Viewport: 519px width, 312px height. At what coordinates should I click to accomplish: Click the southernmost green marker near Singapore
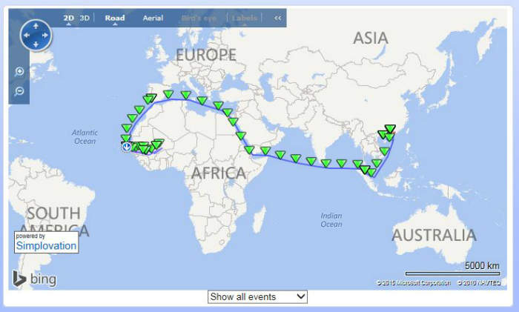[x=371, y=173]
